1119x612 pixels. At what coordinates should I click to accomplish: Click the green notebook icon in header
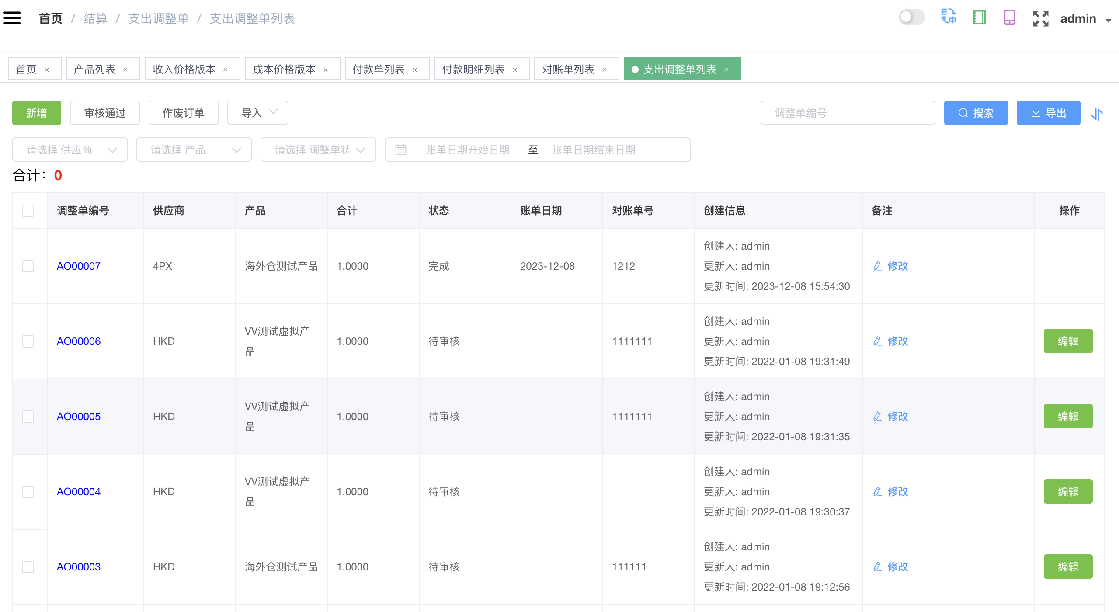pyautogui.click(x=979, y=18)
